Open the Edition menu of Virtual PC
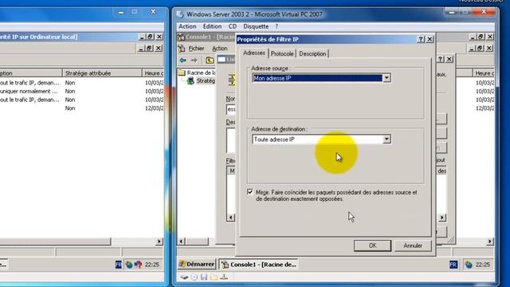 click(x=212, y=26)
